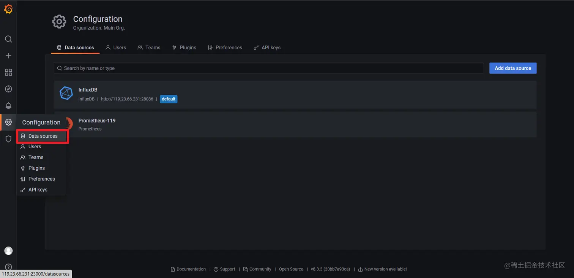Switch to the Preferences tab
This screenshot has width=574, height=278.
click(x=225, y=47)
